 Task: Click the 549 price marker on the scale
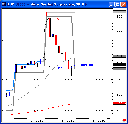pyautogui.click(x=120, y=56)
